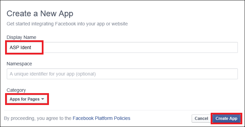Click the word App in dialog heading
The image size is (245, 127).
66,14
